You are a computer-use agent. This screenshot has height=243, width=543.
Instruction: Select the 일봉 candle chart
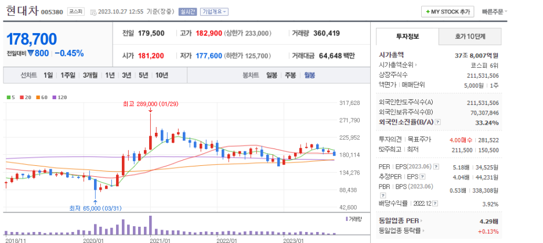click(x=271, y=75)
